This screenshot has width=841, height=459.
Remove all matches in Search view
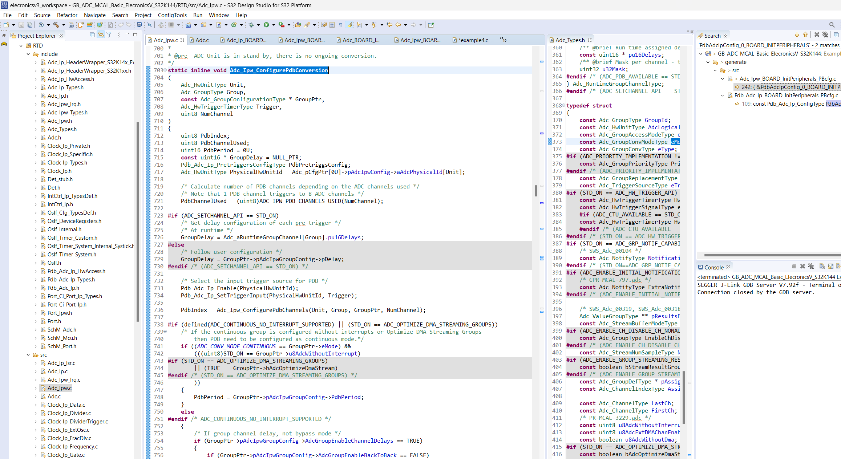[x=825, y=35]
